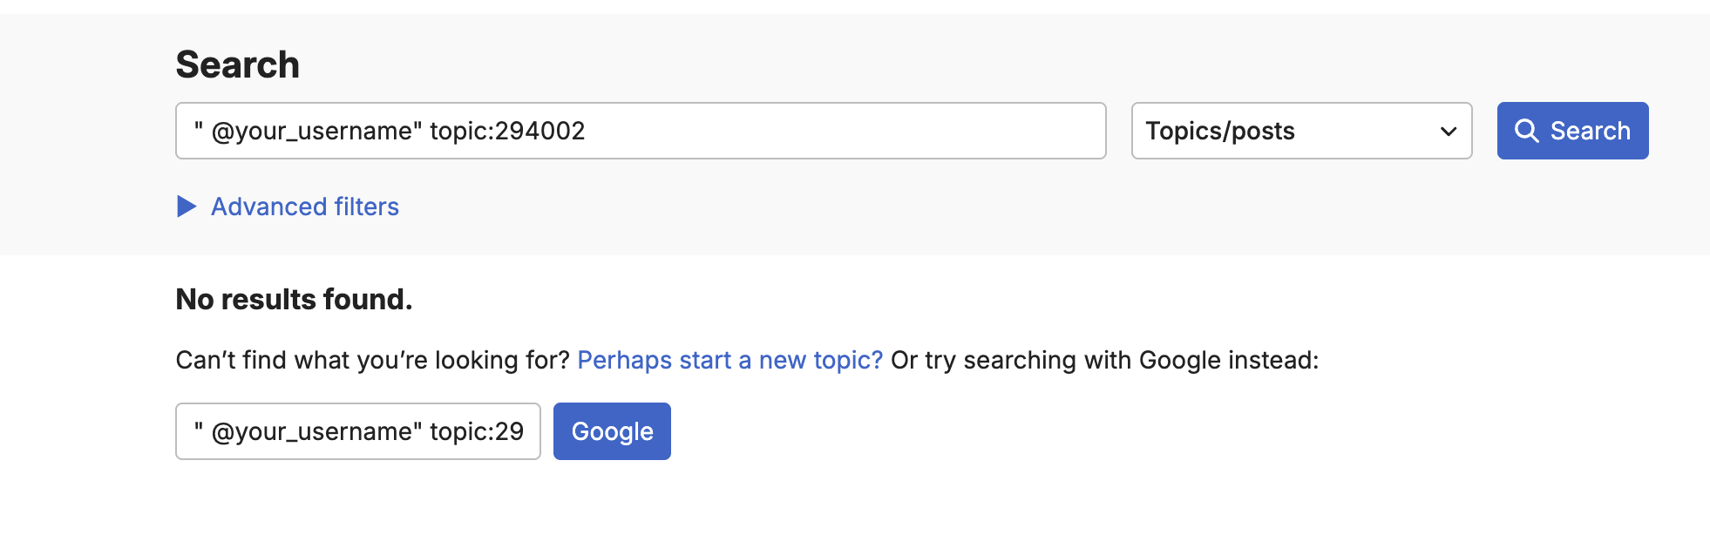Click the "Topics/posts" label in the selector
Image resolution: width=1710 pixels, height=535 pixels.
point(1219,131)
